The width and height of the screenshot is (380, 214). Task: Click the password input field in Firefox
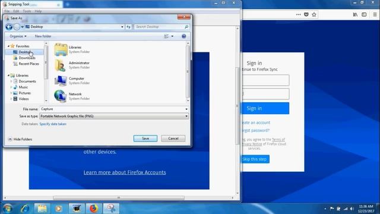tap(265, 94)
